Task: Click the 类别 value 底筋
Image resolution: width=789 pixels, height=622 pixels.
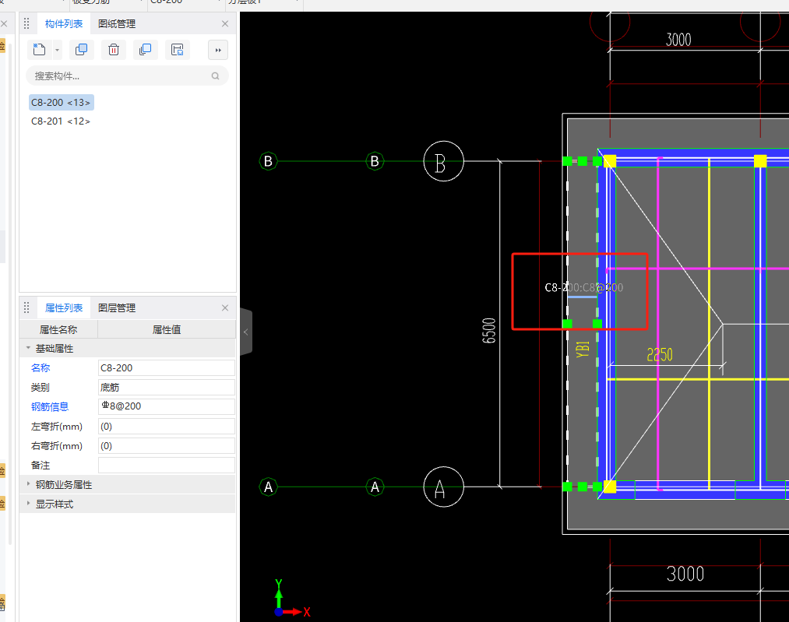Action: click(167, 387)
